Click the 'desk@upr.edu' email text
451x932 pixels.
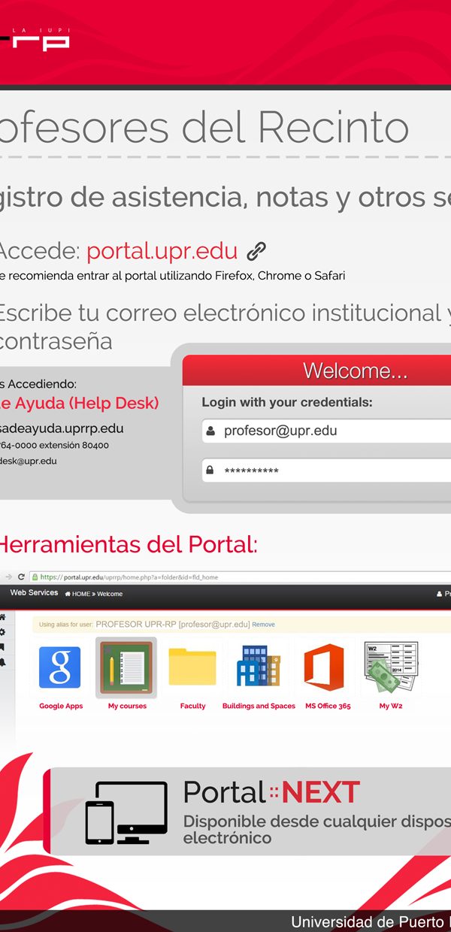pyautogui.click(x=29, y=461)
